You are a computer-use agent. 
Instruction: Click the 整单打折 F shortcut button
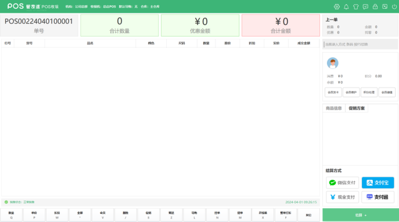tap(286, 215)
